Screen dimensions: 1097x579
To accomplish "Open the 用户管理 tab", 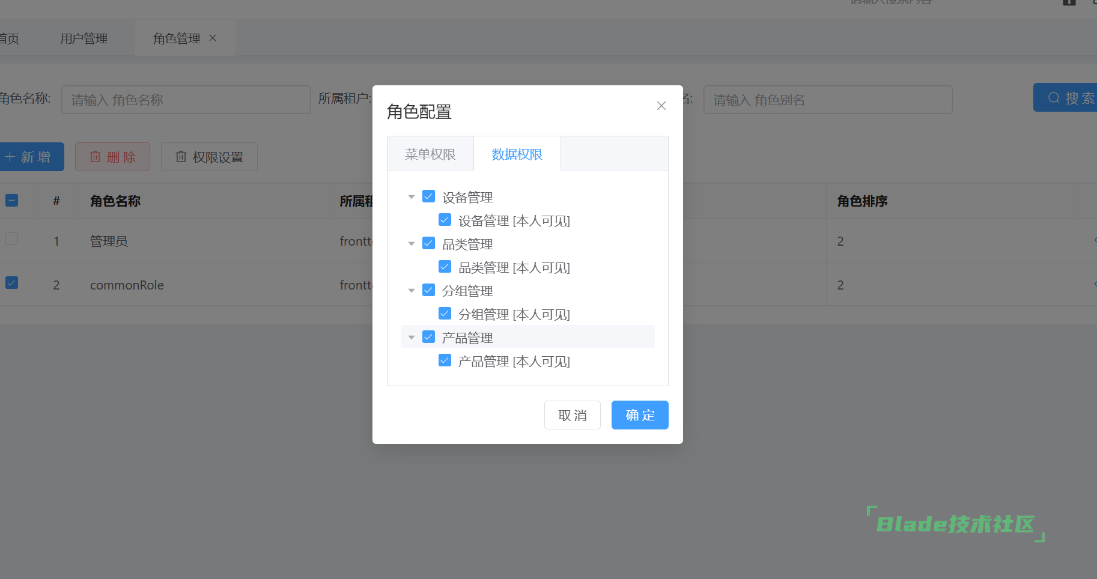I will coord(84,38).
